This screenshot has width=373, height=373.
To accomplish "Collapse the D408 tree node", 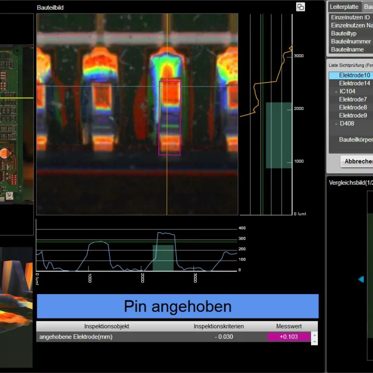I will [x=336, y=124].
